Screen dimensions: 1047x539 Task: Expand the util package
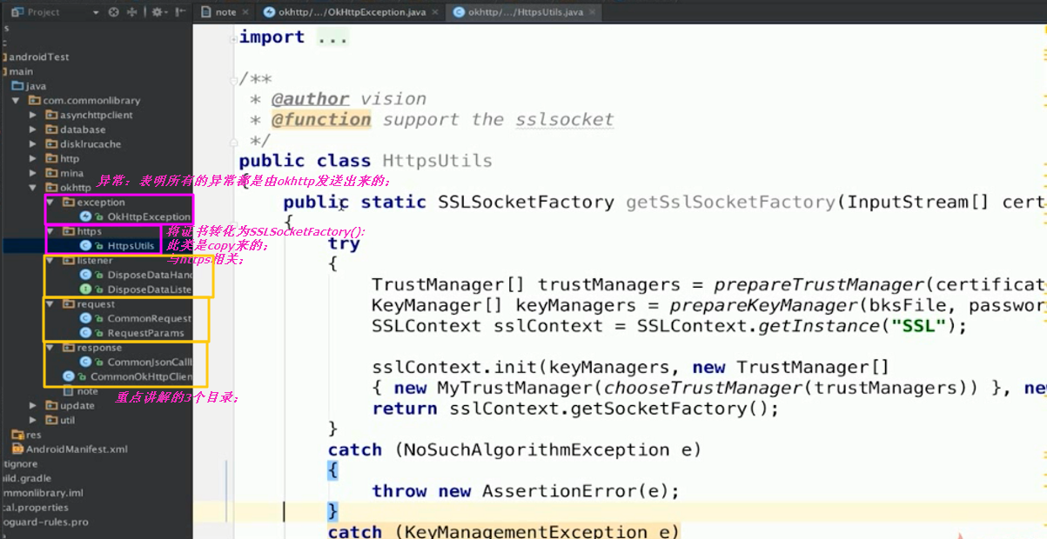(33, 421)
